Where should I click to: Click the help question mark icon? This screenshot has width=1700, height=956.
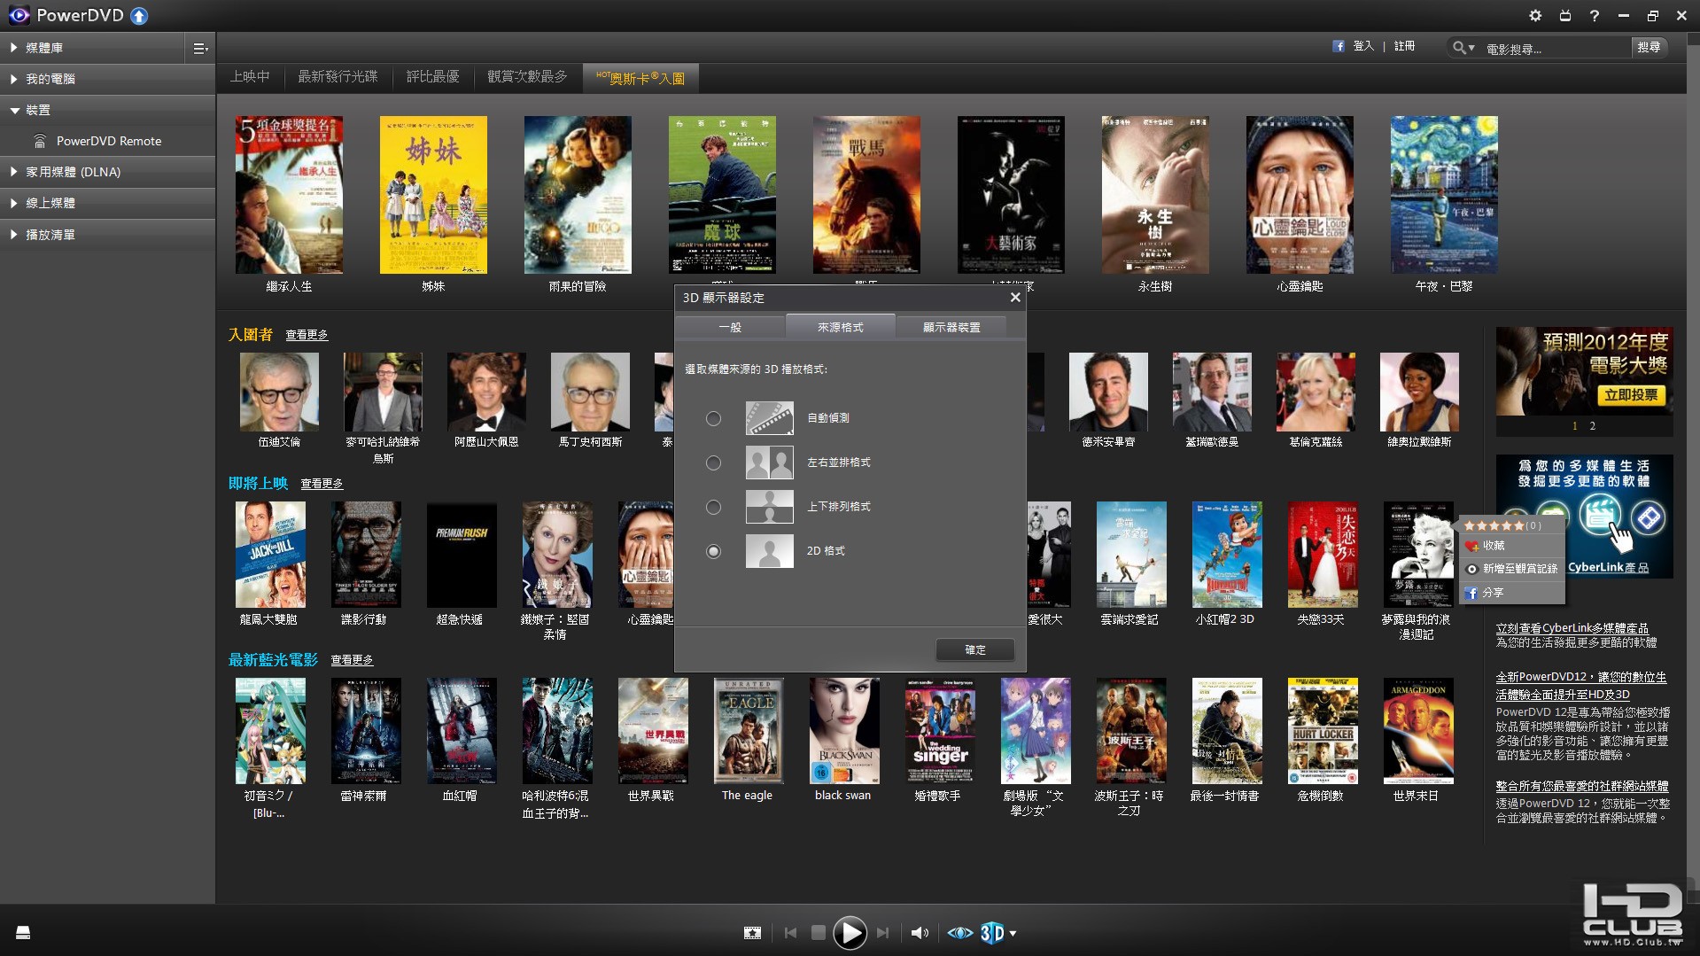tap(1594, 15)
